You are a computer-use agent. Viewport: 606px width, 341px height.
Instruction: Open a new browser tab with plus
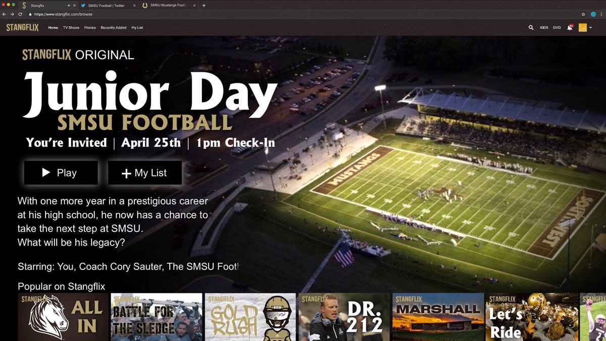click(204, 6)
